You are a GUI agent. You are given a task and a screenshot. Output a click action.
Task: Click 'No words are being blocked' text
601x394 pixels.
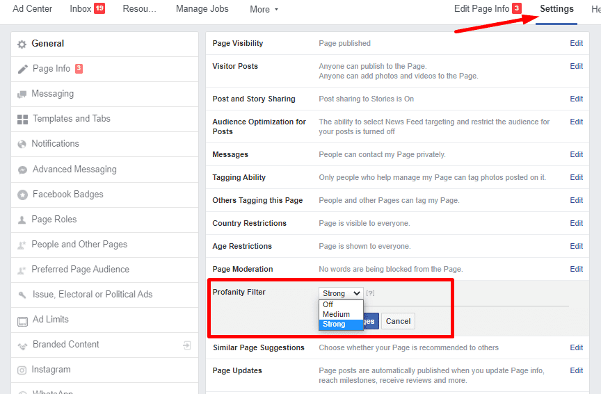[390, 269]
